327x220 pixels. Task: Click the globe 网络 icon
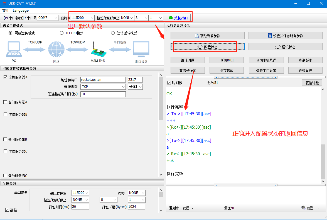pyautogui.click(x=56, y=49)
